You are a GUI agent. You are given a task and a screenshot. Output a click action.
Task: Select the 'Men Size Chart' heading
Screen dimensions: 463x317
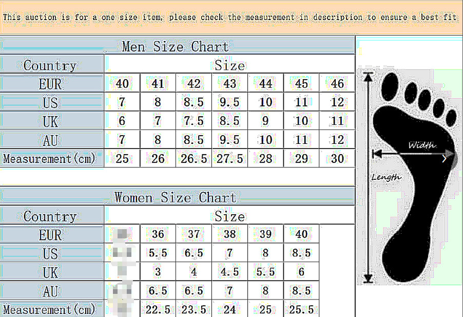point(175,46)
